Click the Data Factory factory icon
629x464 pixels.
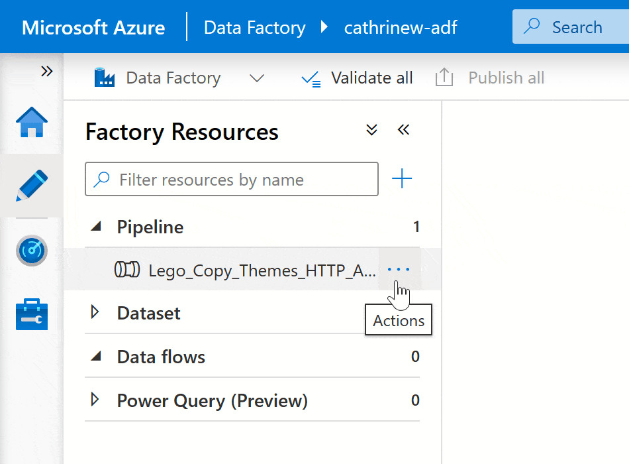coord(105,78)
